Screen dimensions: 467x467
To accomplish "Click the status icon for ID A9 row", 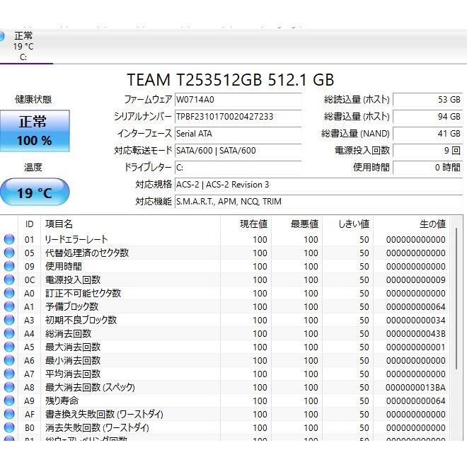I will click(9, 400).
